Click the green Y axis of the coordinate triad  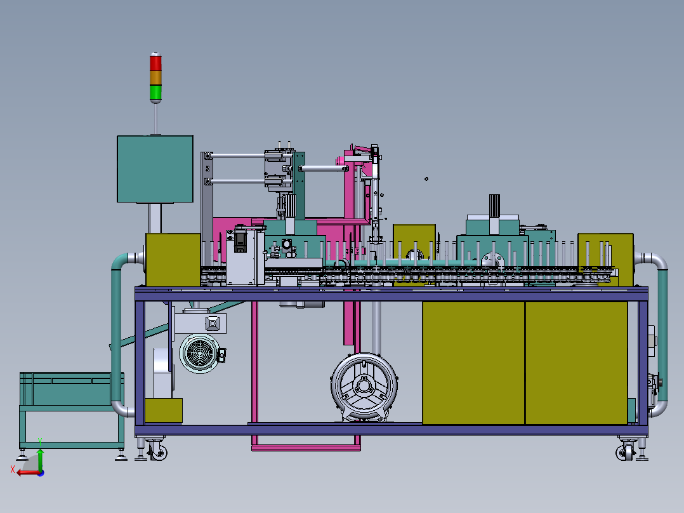40,460
